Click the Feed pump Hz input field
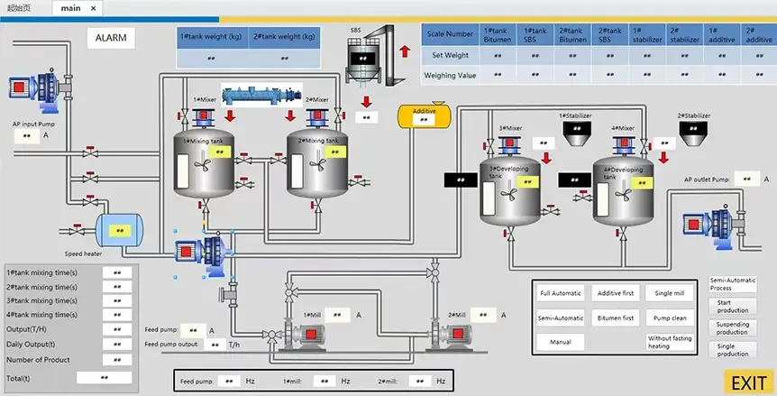The image size is (777, 396). (x=230, y=381)
